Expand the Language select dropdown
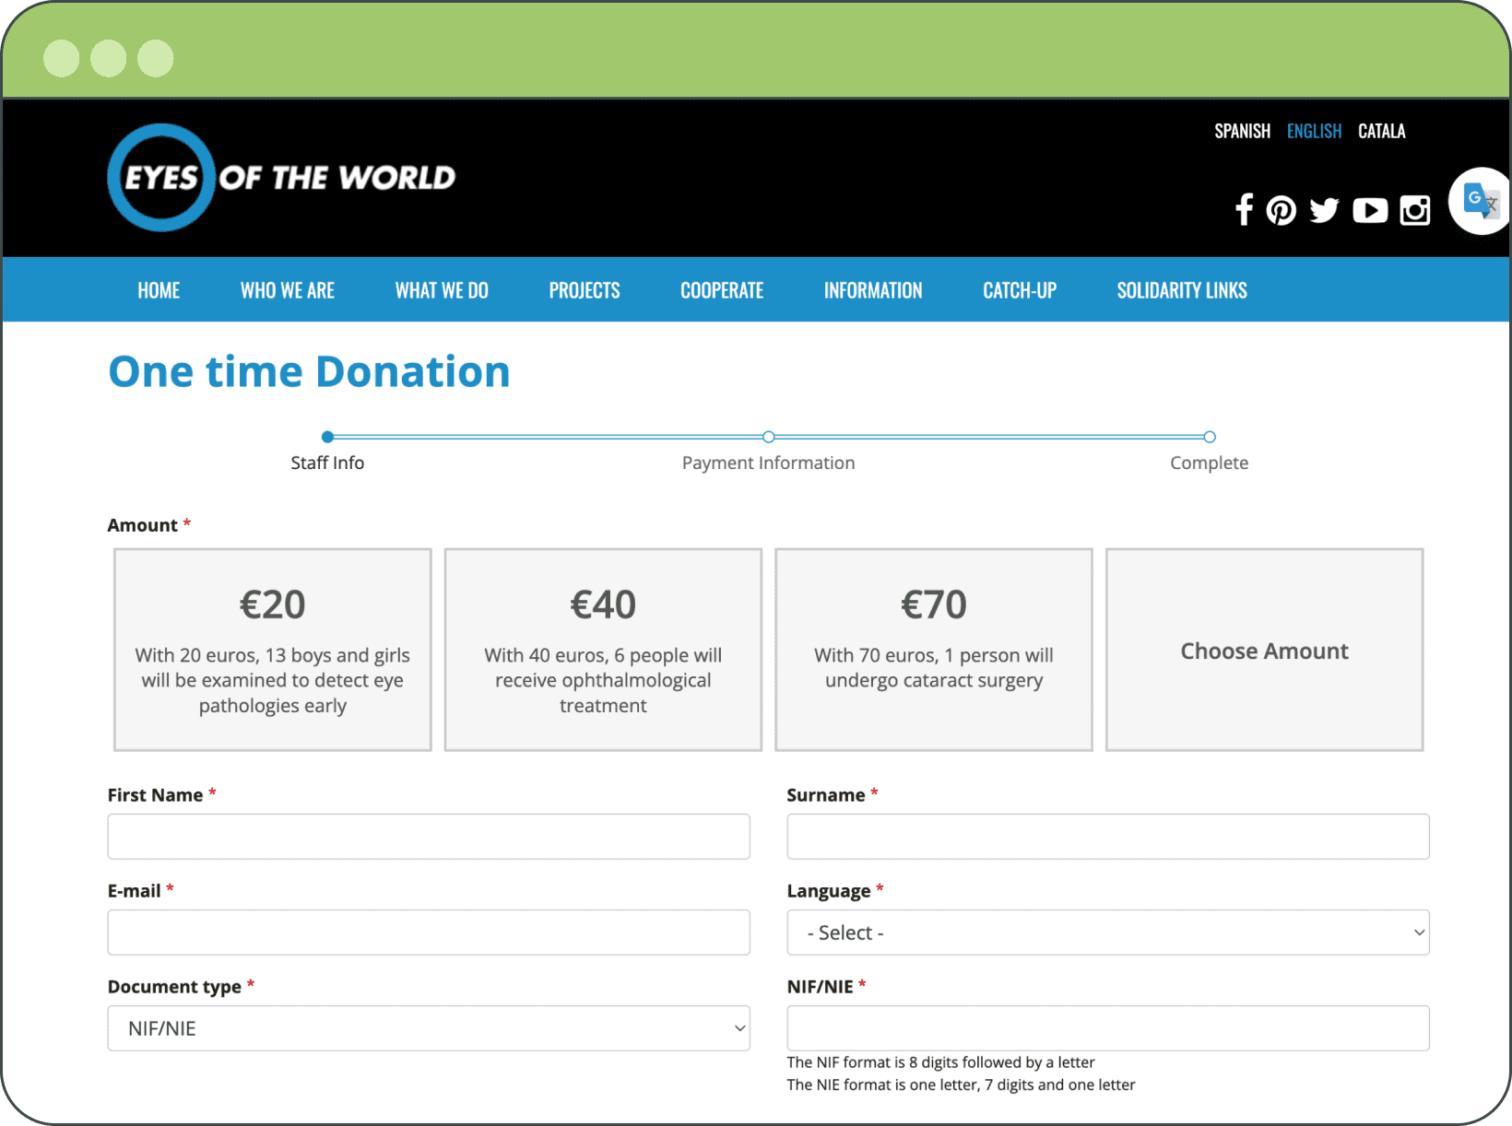 pos(1107,932)
